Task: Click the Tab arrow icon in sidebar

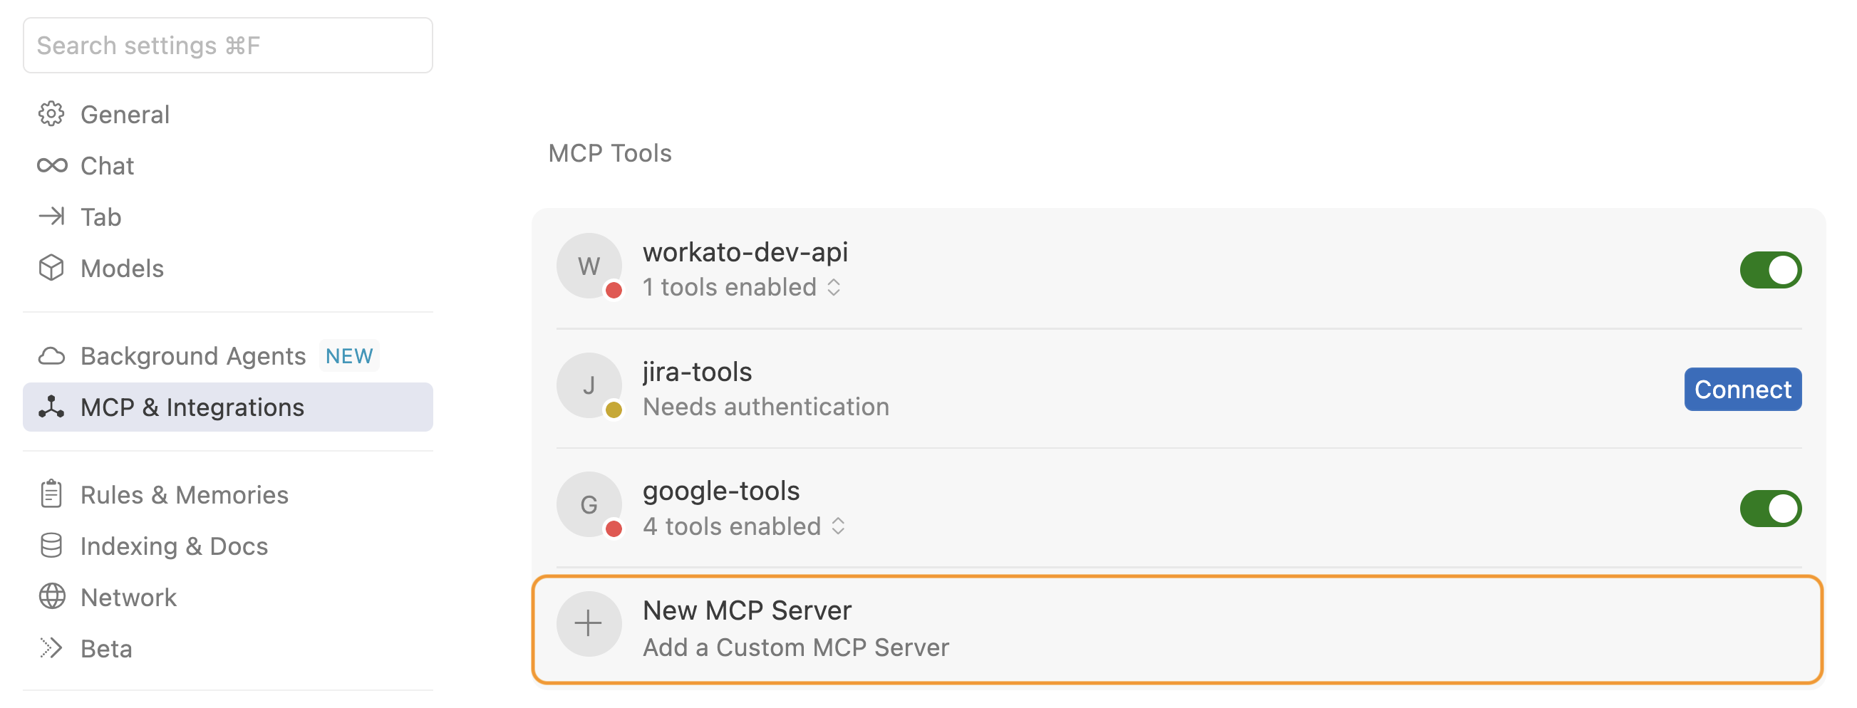Action: (x=51, y=216)
